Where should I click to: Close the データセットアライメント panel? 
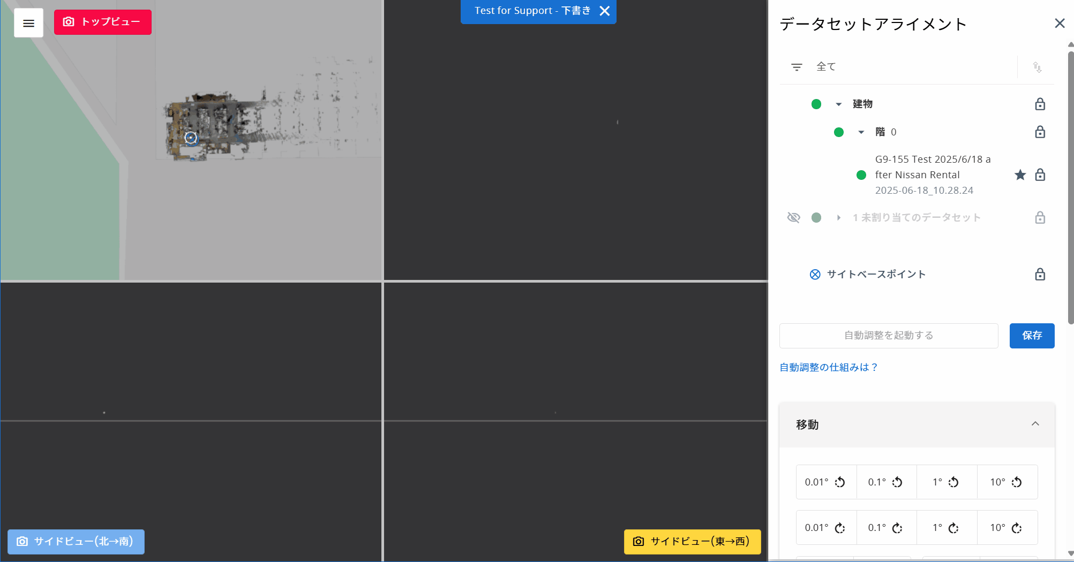[1059, 24]
